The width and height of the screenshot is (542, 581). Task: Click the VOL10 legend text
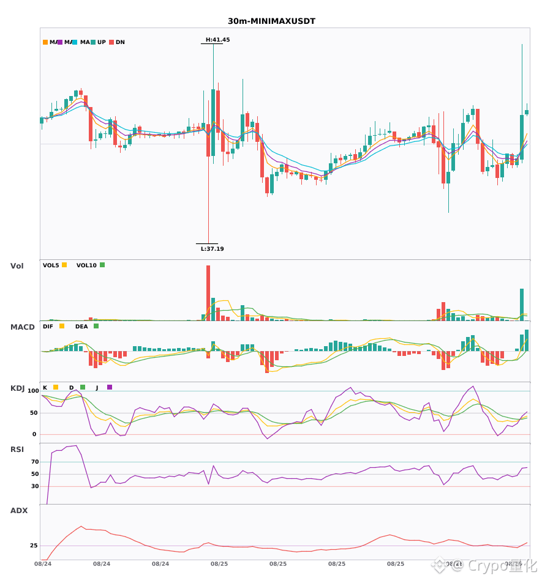(x=86, y=265)
